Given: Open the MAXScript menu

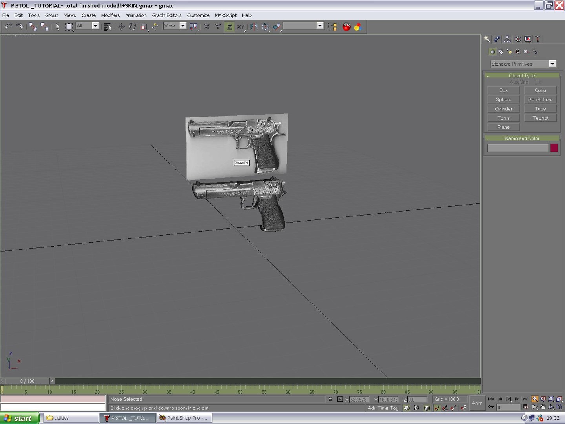Looking at the screenshot, I should [226, 15].
